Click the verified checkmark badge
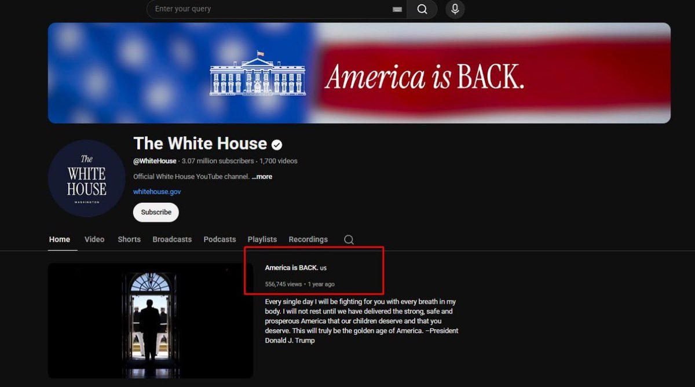Viewport: 695px width, 387px height. click(277, 144)
